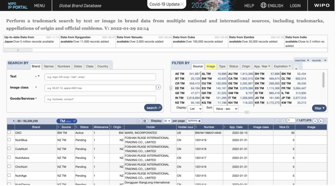Click the filter panel bottom resize handle
The width and height of the screenshot is (336, 186).
point(247,112)
